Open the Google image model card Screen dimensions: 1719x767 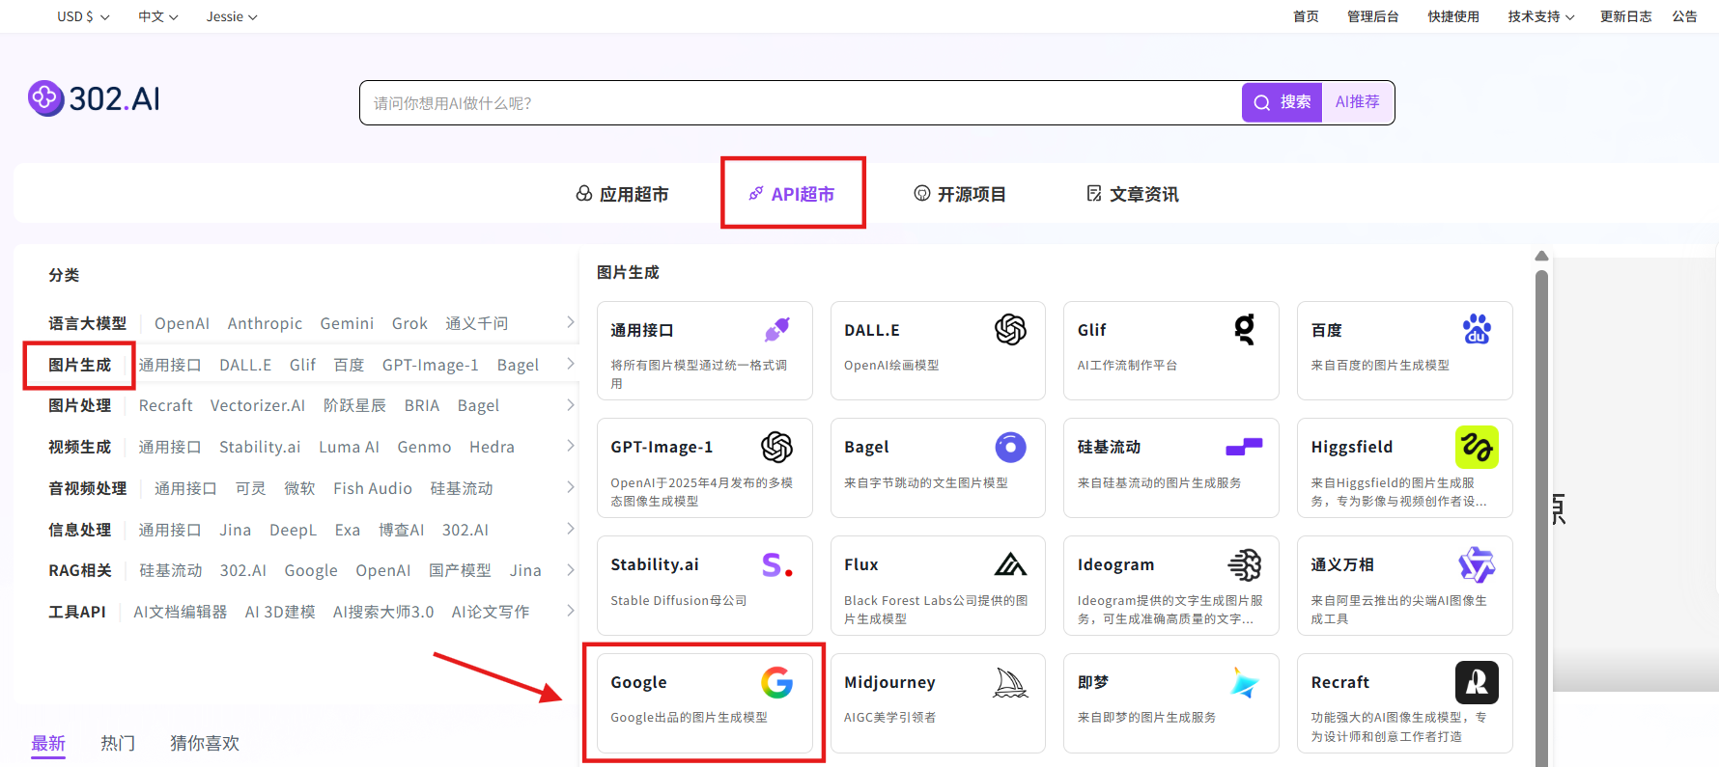pyautogui.click(x=704, y=702)
